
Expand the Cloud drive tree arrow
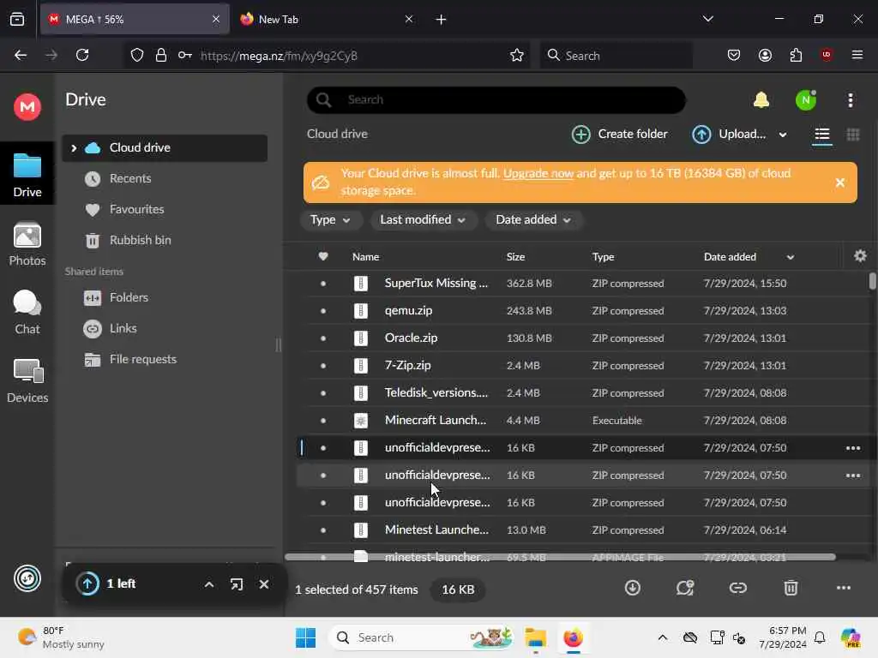74,147
